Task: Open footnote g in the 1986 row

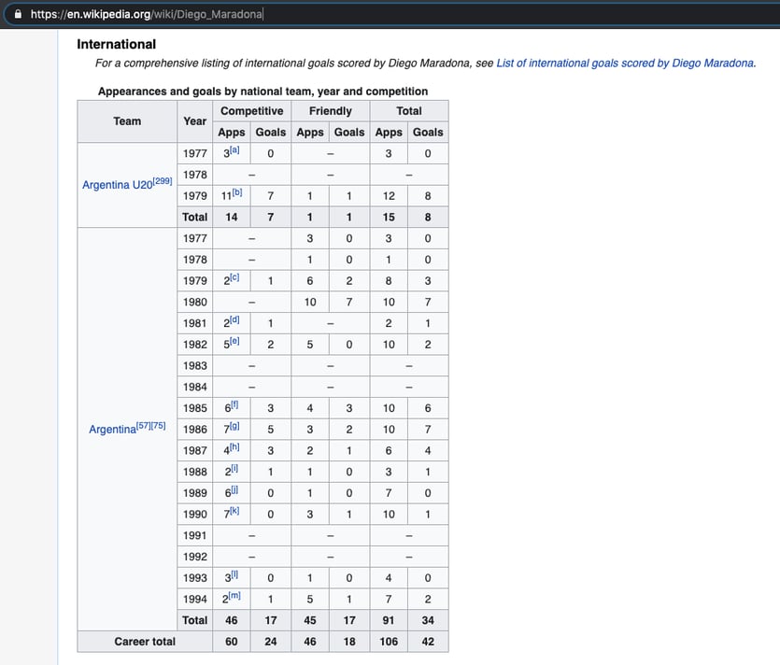Action: point(234,426)
